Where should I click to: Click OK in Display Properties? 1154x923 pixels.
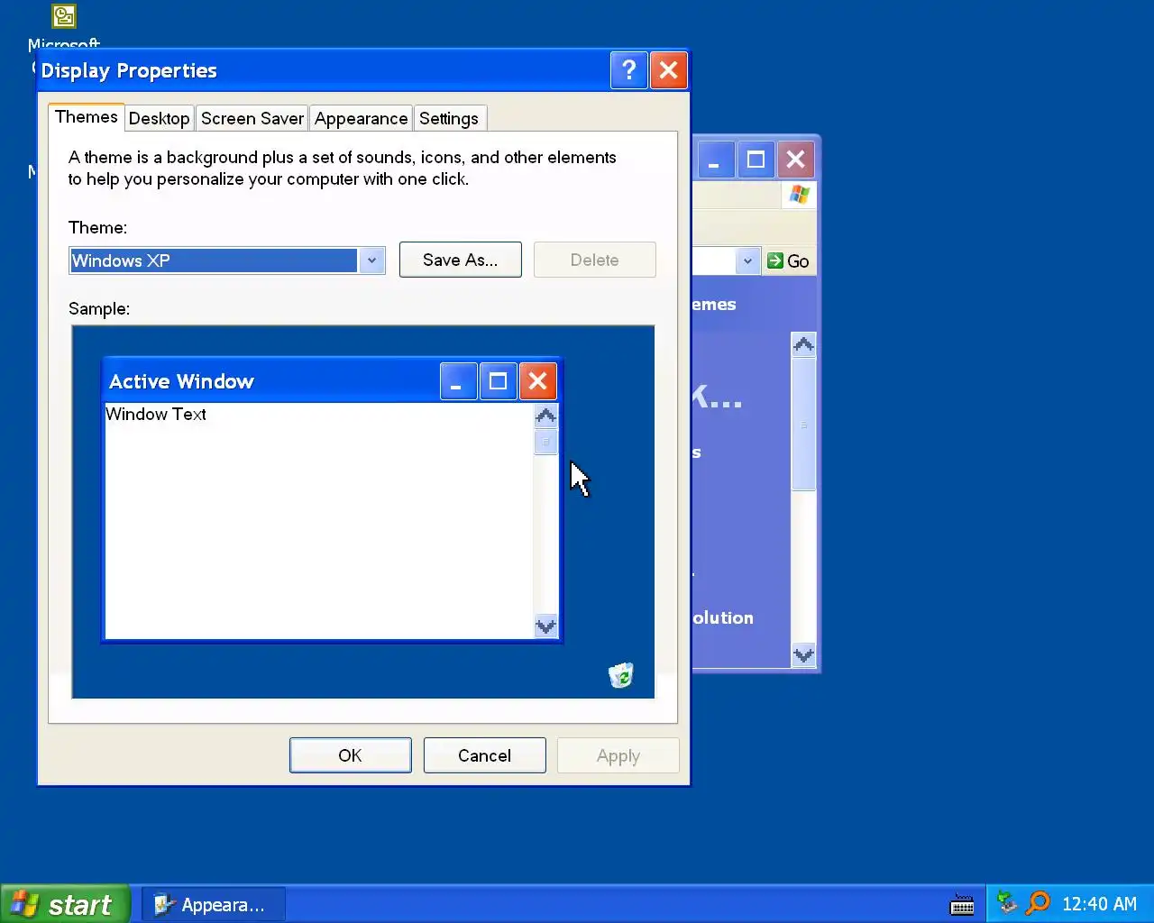pyautogui.click(x=350, y=755)
